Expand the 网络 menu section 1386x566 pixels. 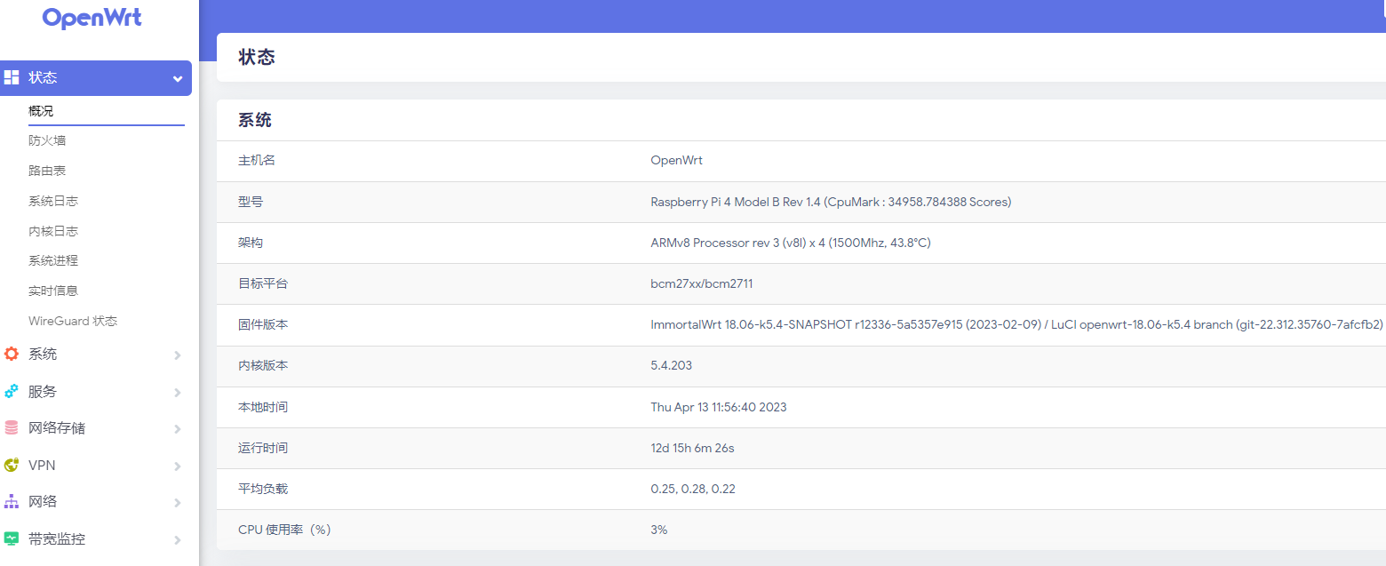176,501
